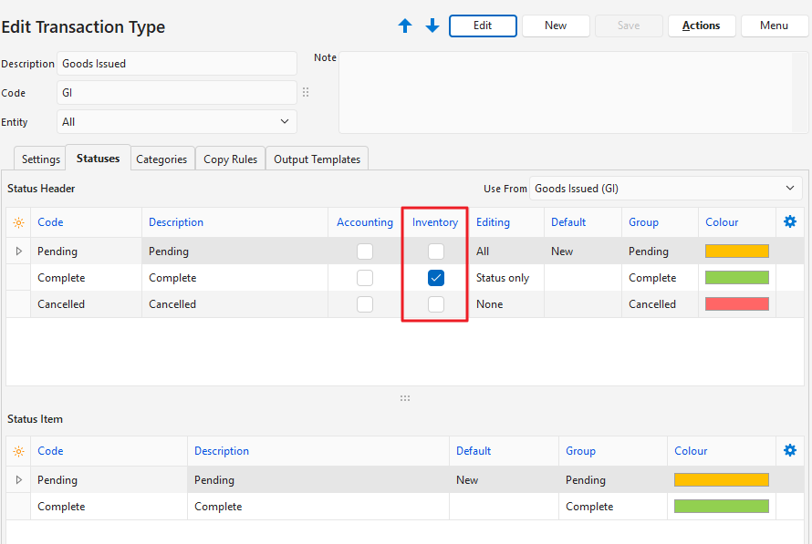Click the drag handle beside Code field
This screenshot has height=544, width=812.
pos(306,93)
